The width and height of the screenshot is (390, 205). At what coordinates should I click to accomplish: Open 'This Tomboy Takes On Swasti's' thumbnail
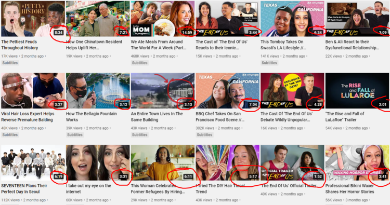point(292,19)
